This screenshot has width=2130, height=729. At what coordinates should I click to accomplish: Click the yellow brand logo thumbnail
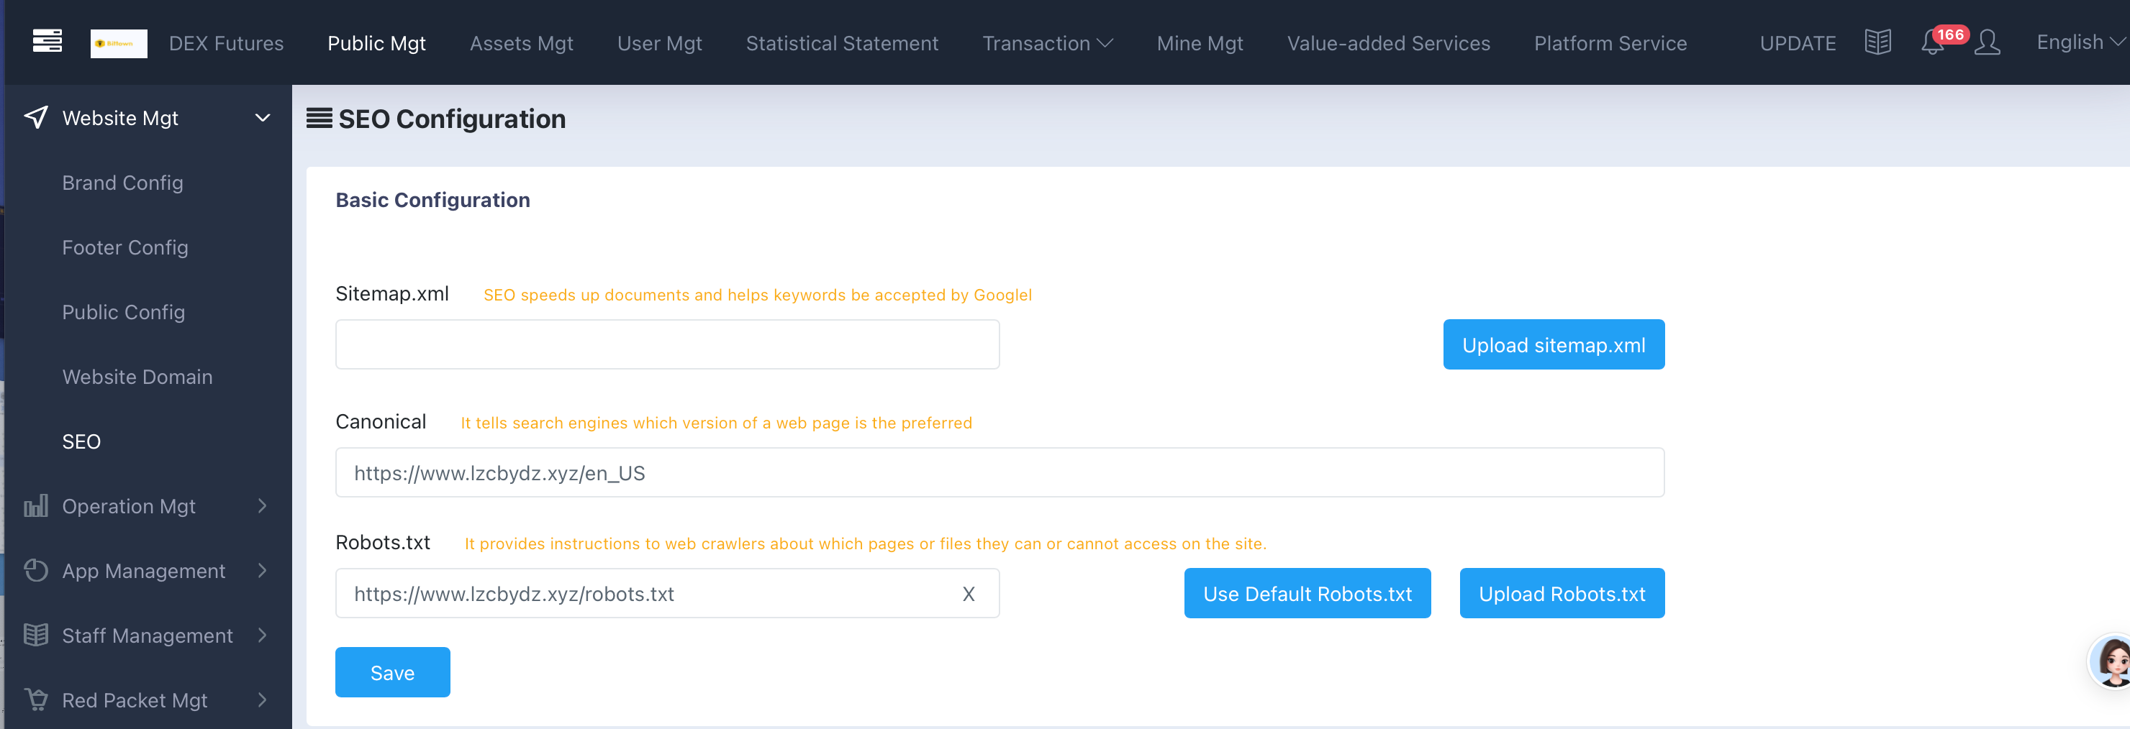(x=119, y=43)
